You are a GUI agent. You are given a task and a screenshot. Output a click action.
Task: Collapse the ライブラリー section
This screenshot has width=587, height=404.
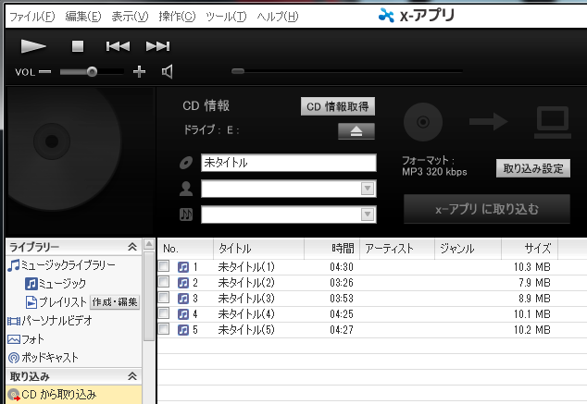(132, 247)
